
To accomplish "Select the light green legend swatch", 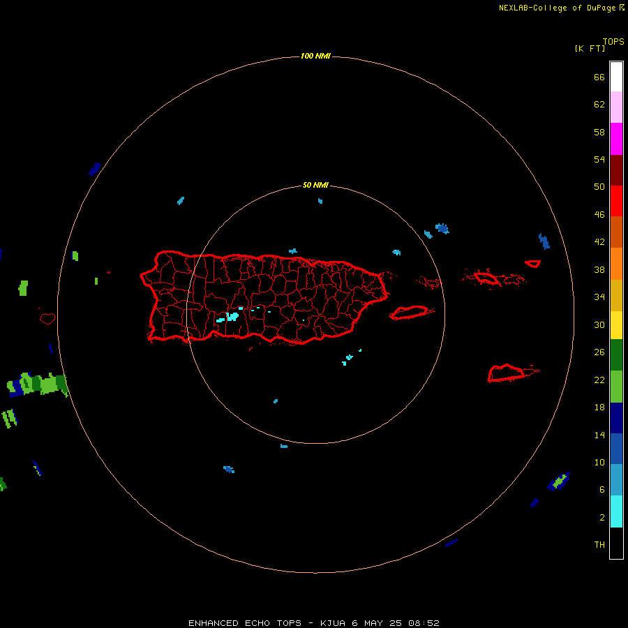I will point(616,387).
